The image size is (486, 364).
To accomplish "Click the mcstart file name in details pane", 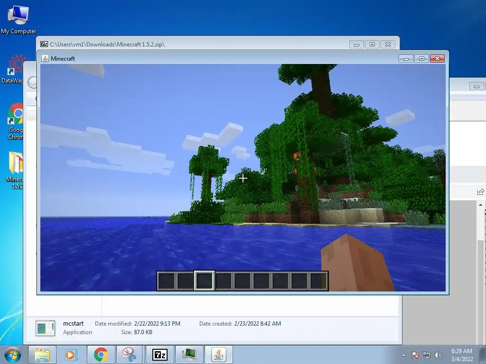I will point(73,323).
